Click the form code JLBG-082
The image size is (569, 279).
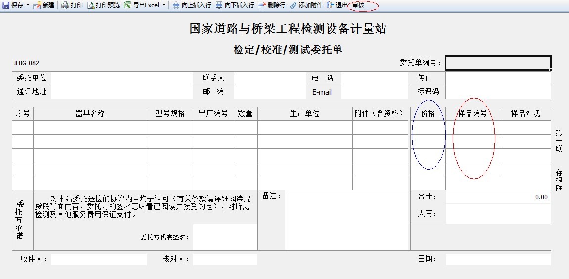click(x=26, y=63)
